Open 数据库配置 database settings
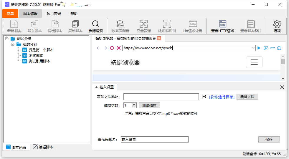This screenshot has width=289, height=159. (x=120, y=26)
